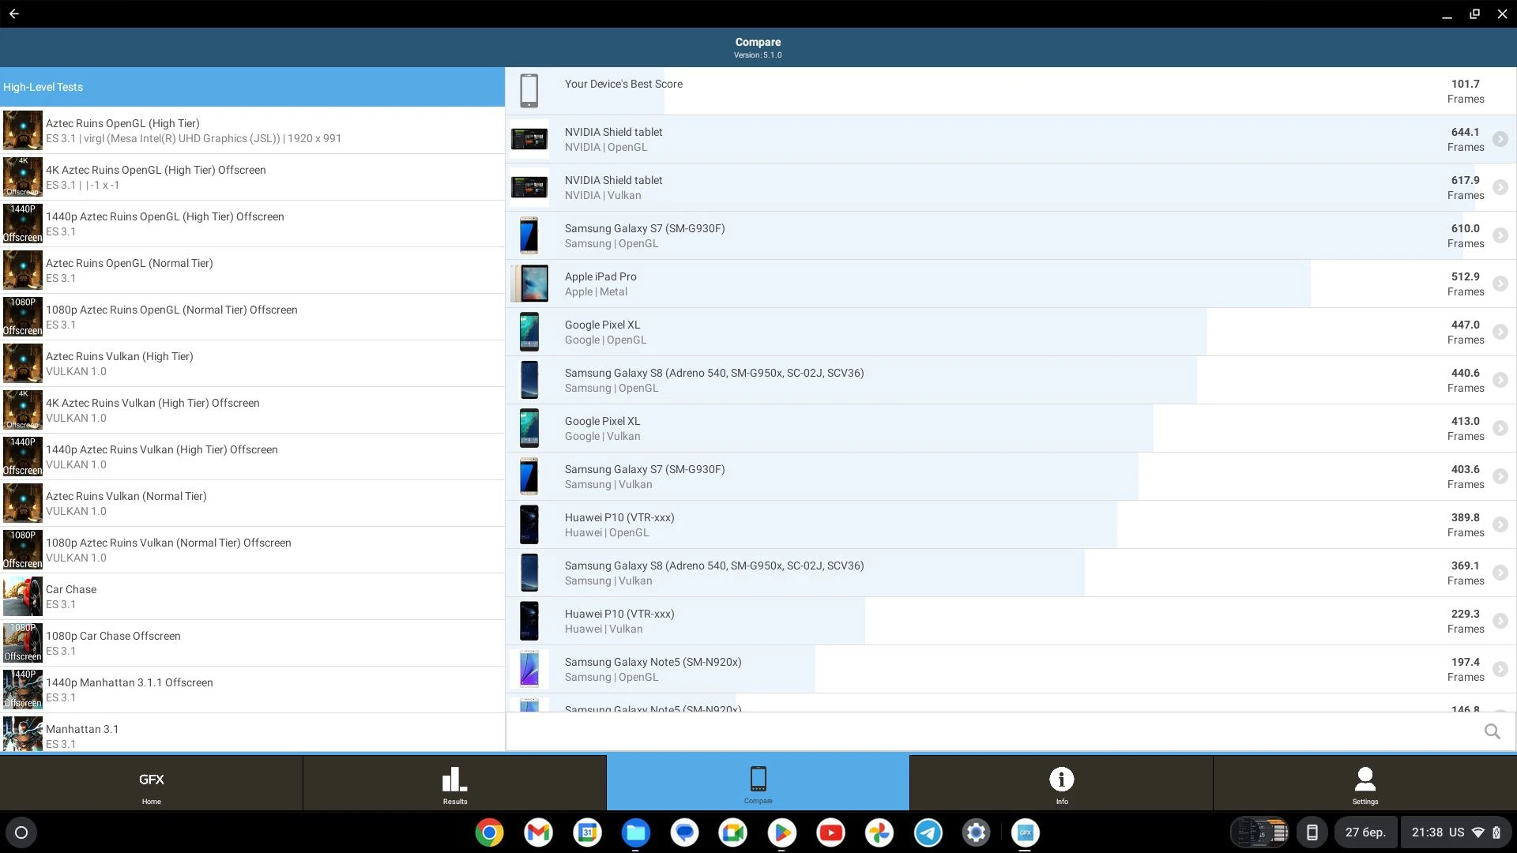Viewport: 1517px width, 853px height.
Task: Switch to the Results tab
Action: click(454, 783)
